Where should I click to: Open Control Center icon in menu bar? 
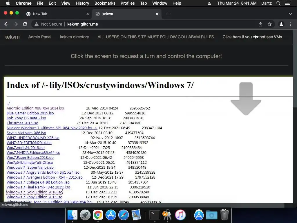pos(288,3)
